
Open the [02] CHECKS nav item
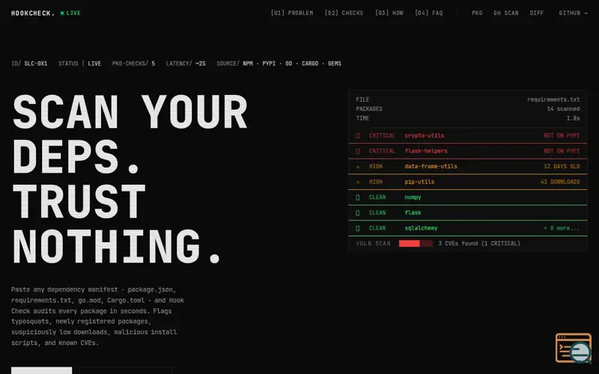point(344,13)
